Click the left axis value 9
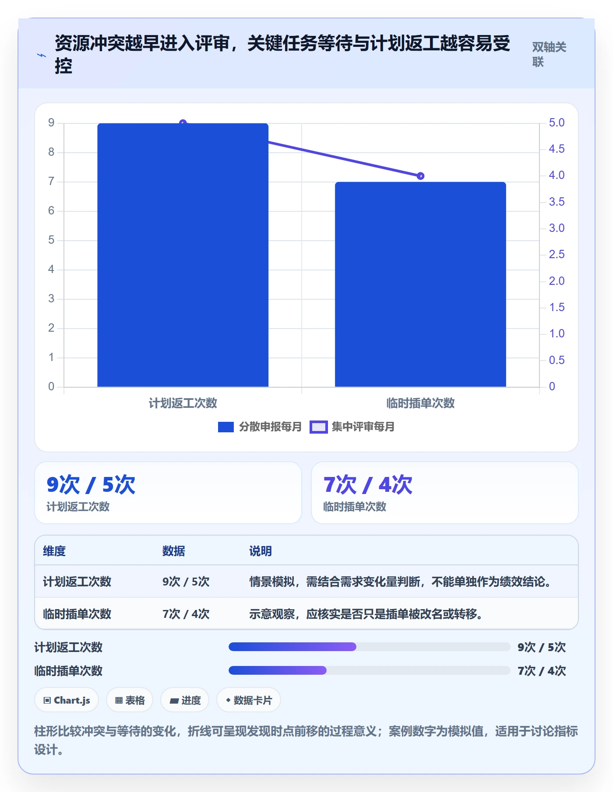 coord(51,123)
